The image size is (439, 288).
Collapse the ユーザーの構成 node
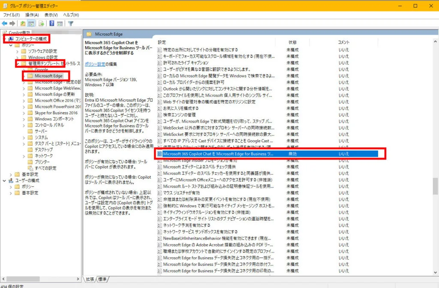4,180
